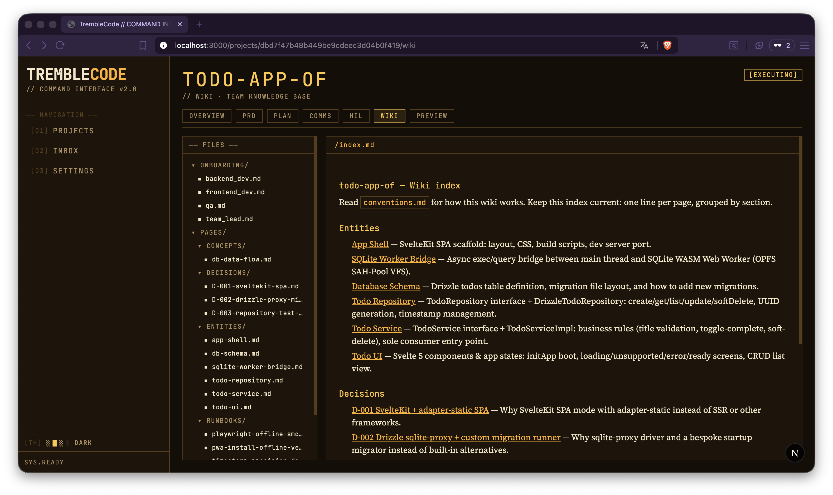This screenshot has height=495, width=833.
Task: Open the conventions.md inline reference
Action: (394, 202)
